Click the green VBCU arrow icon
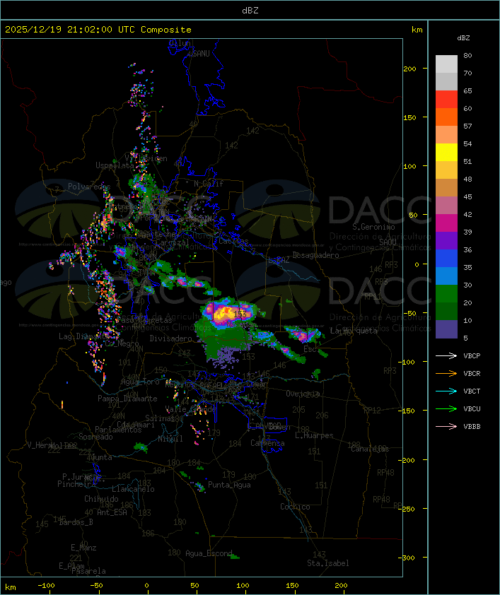This screenshot has width=500, height=595. tap(446, 408)
